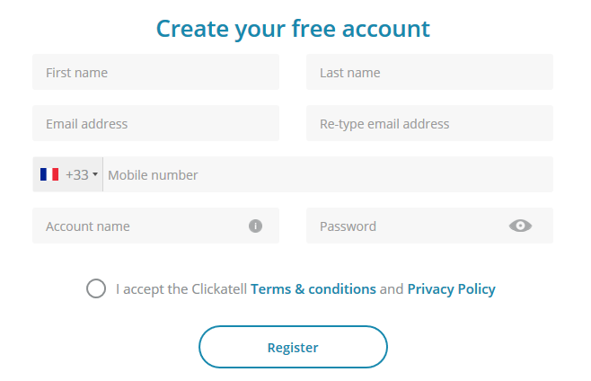Click the "I accept the Clickatell" label text
Screen dimensions: 591x381
point(181,289)
